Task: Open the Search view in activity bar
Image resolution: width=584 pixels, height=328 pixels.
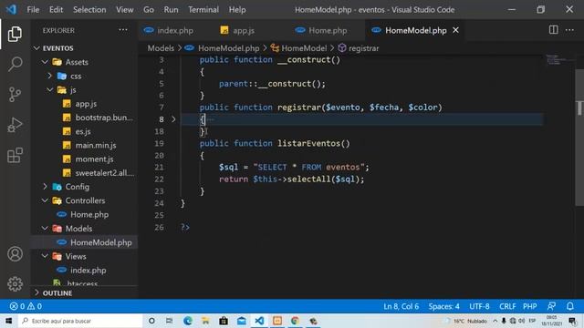Action: point(15,64)
